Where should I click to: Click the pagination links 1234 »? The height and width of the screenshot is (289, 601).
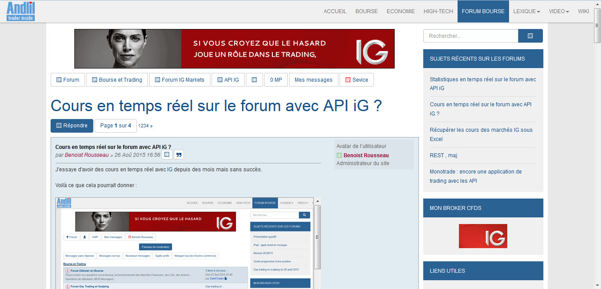coord(146,126)
